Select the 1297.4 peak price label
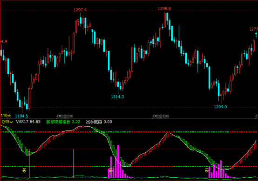Screen dimensions: 258x181 point(80,10)
